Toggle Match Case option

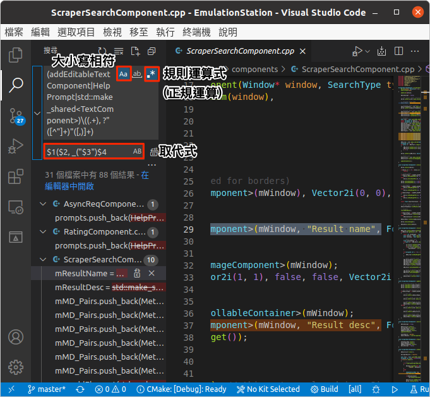[123, 74]
